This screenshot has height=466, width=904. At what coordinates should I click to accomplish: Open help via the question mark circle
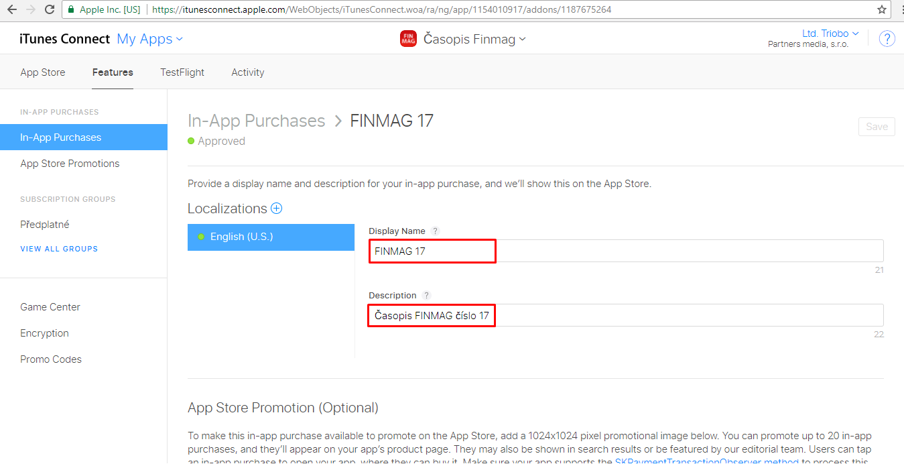click(887, 39)
